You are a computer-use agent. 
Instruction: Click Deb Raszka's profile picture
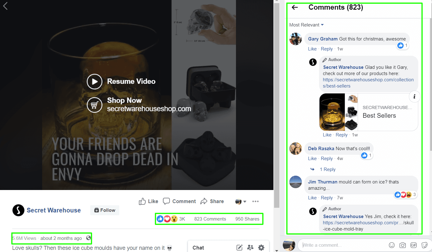(296, 149)
